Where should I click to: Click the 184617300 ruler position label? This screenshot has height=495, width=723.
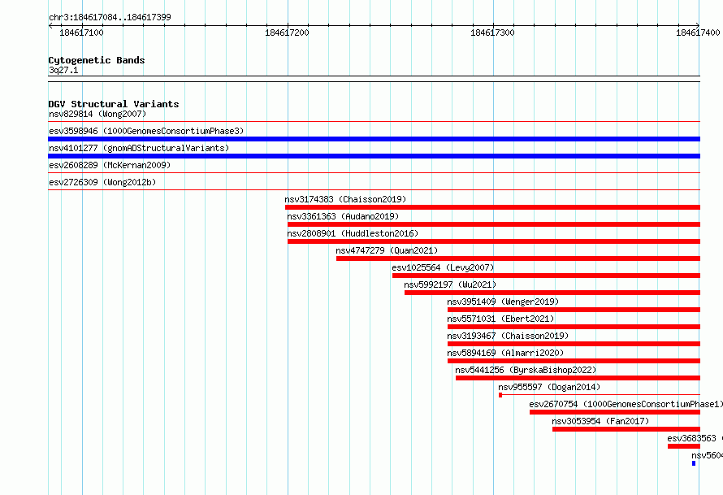click(492, 33)
